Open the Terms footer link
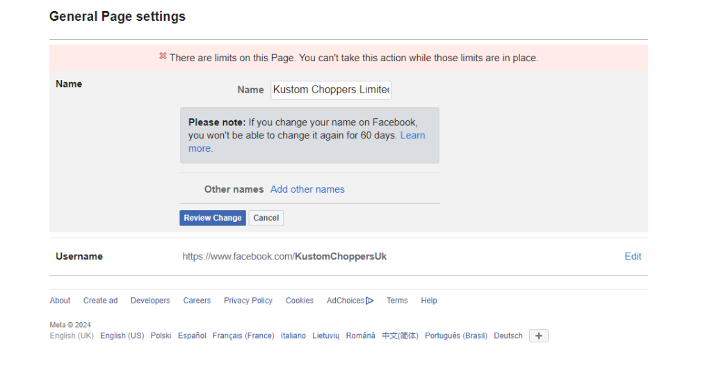Image resolution: width=712 pixels, height=382 pixels. pos(397,301)
